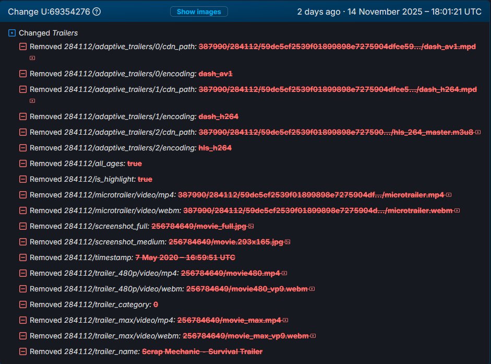Click minus icon for timestamp row
Viewport: 491px width, 364px height.
(x=23, y=257)
